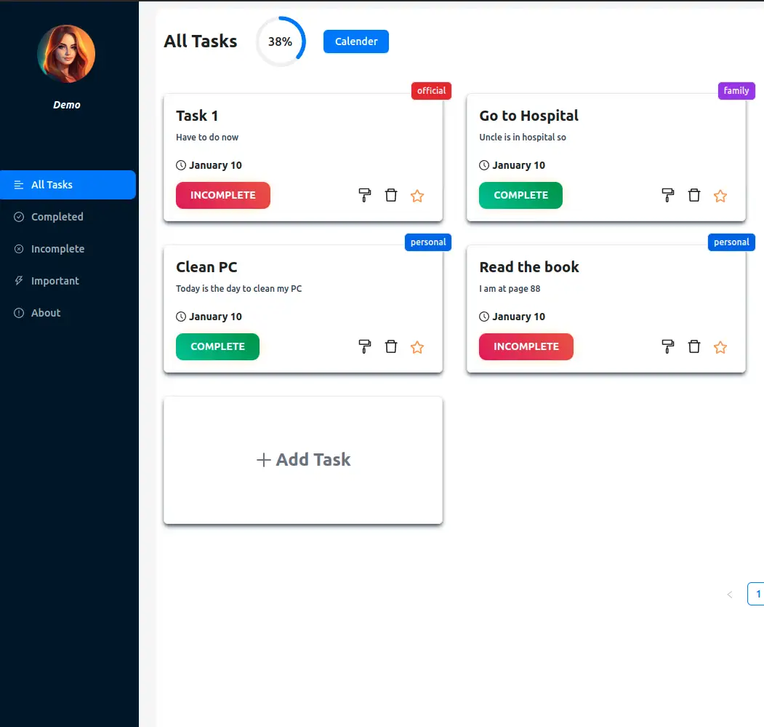The width and height of the screenshot is (764, 727).
Task: Click the Go to Hospital title
Action: tap(528, 116)
